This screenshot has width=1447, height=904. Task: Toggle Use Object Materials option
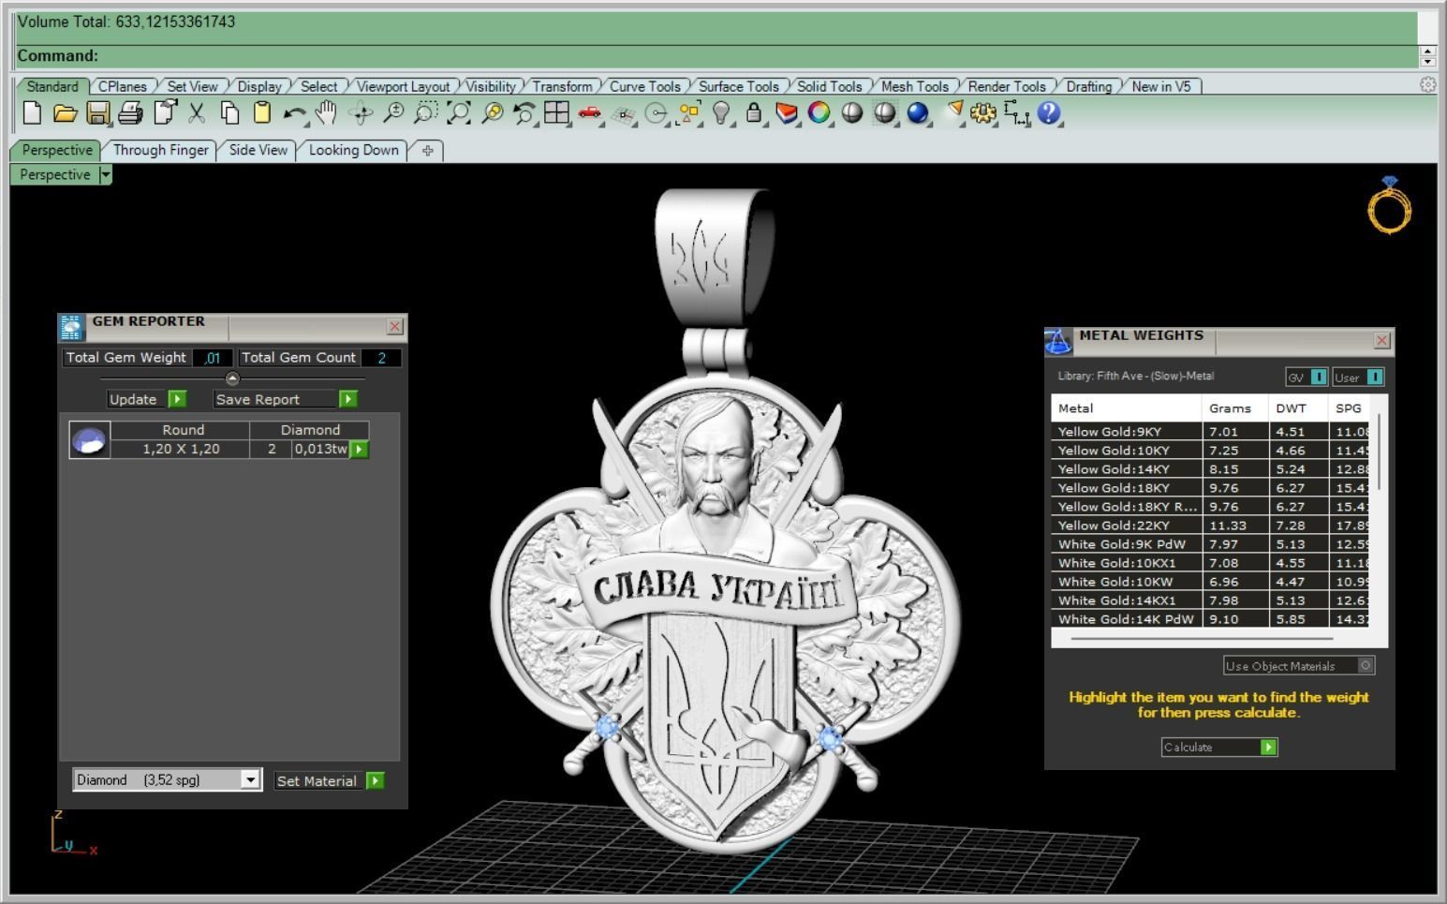(x=1366, y=666)
